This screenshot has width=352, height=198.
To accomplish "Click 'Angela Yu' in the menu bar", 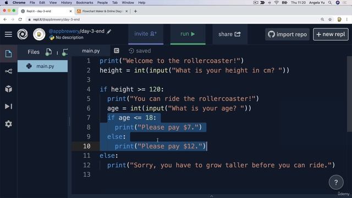I will (x=317, y=3).
